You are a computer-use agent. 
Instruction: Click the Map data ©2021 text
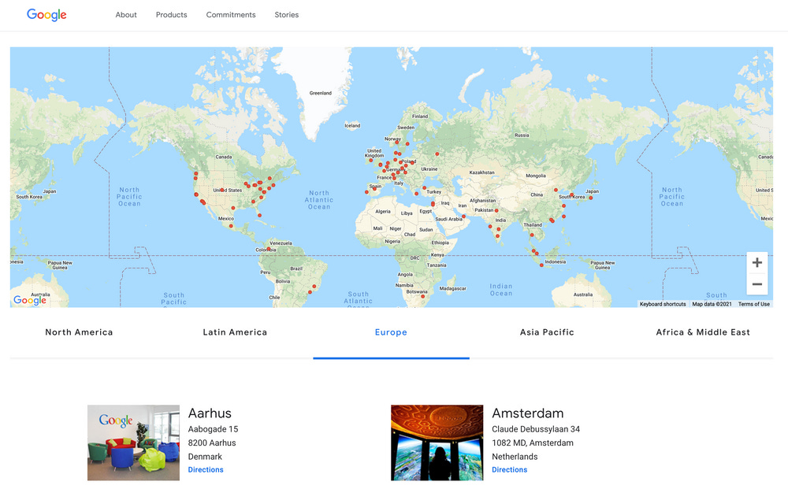tap(712, 304)
